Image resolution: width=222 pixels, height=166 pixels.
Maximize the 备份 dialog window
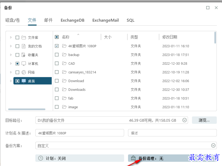(x=208, y=8)
